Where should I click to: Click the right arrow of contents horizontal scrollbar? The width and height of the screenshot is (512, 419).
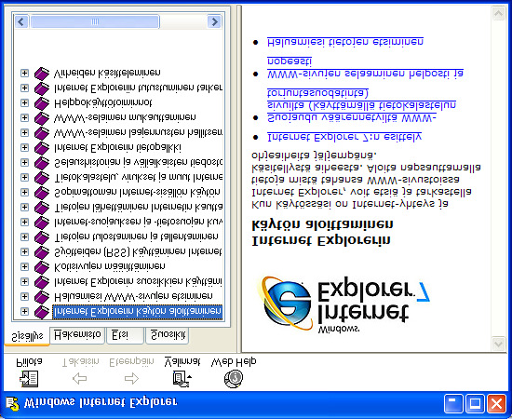[214, 21]
